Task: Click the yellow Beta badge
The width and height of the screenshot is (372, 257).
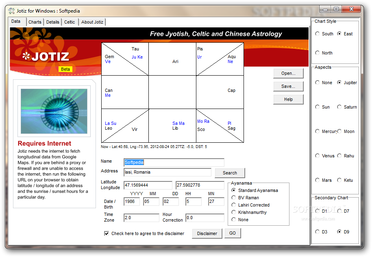Action: [65, 69]
